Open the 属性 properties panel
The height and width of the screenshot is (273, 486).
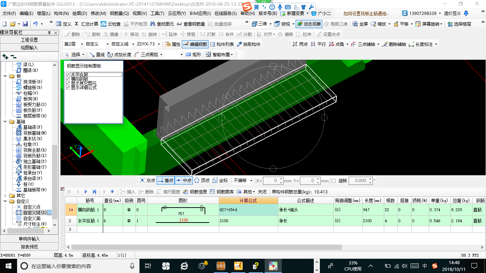(x=173, y=44)
